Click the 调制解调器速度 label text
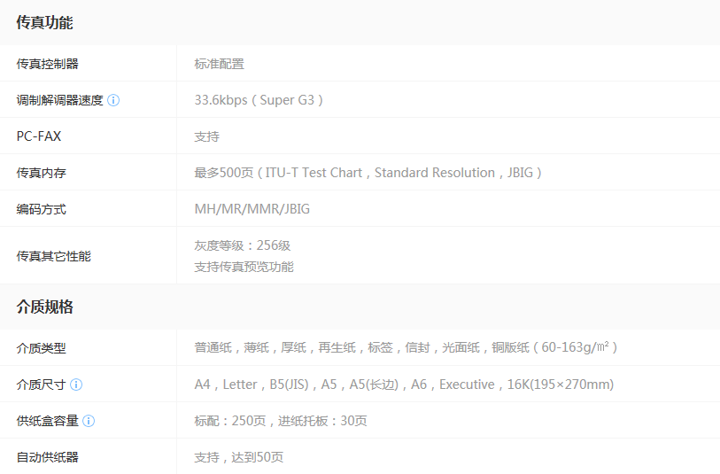Image resolution: width=720 pixels, height=474 pixels. point(59,100)
